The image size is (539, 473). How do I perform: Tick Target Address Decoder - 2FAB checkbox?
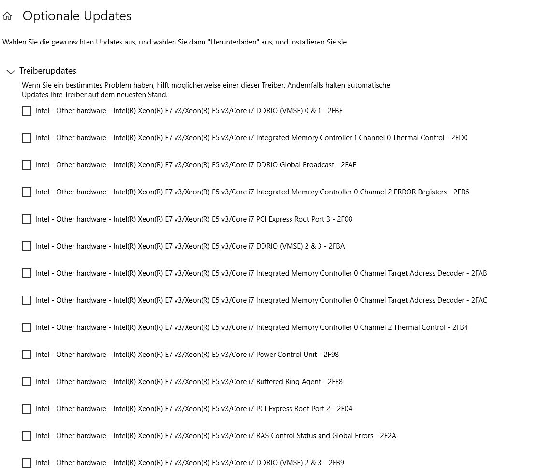click(x=27, y=273)
